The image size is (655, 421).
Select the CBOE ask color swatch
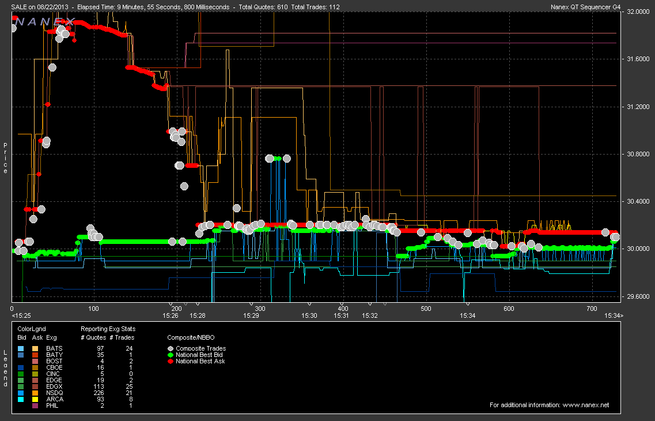tap(35, 367)
